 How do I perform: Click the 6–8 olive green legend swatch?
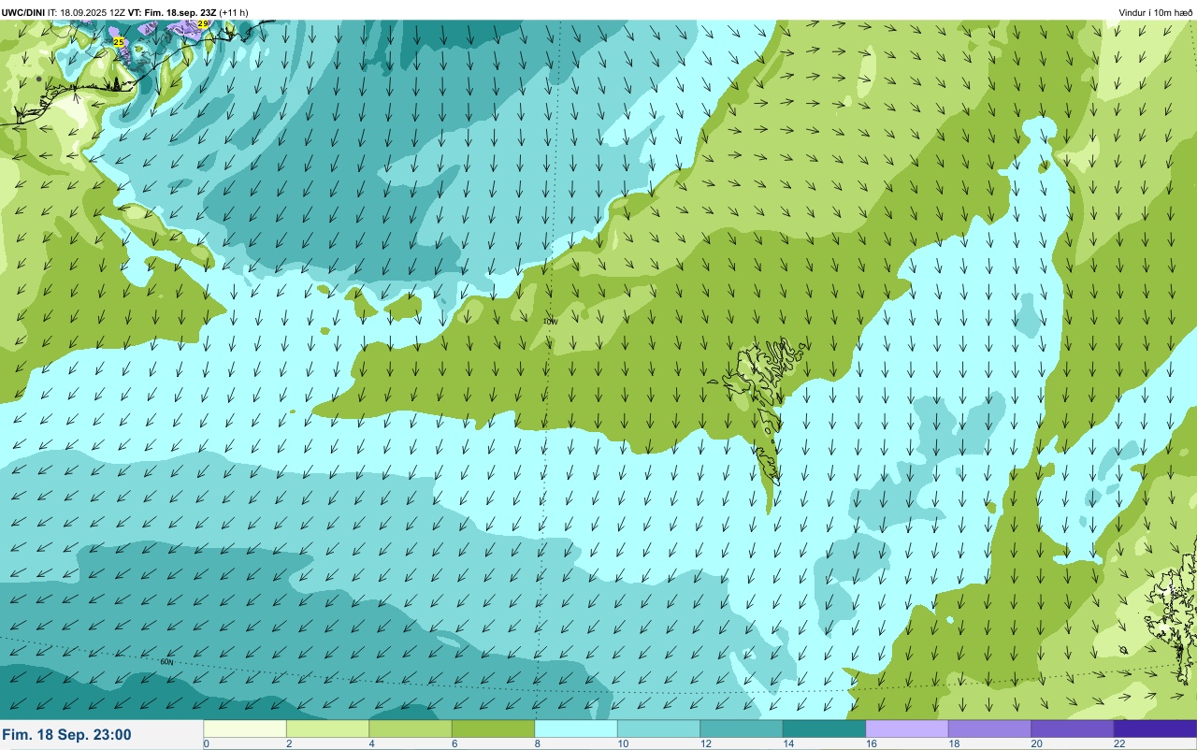tap(493, 728)
